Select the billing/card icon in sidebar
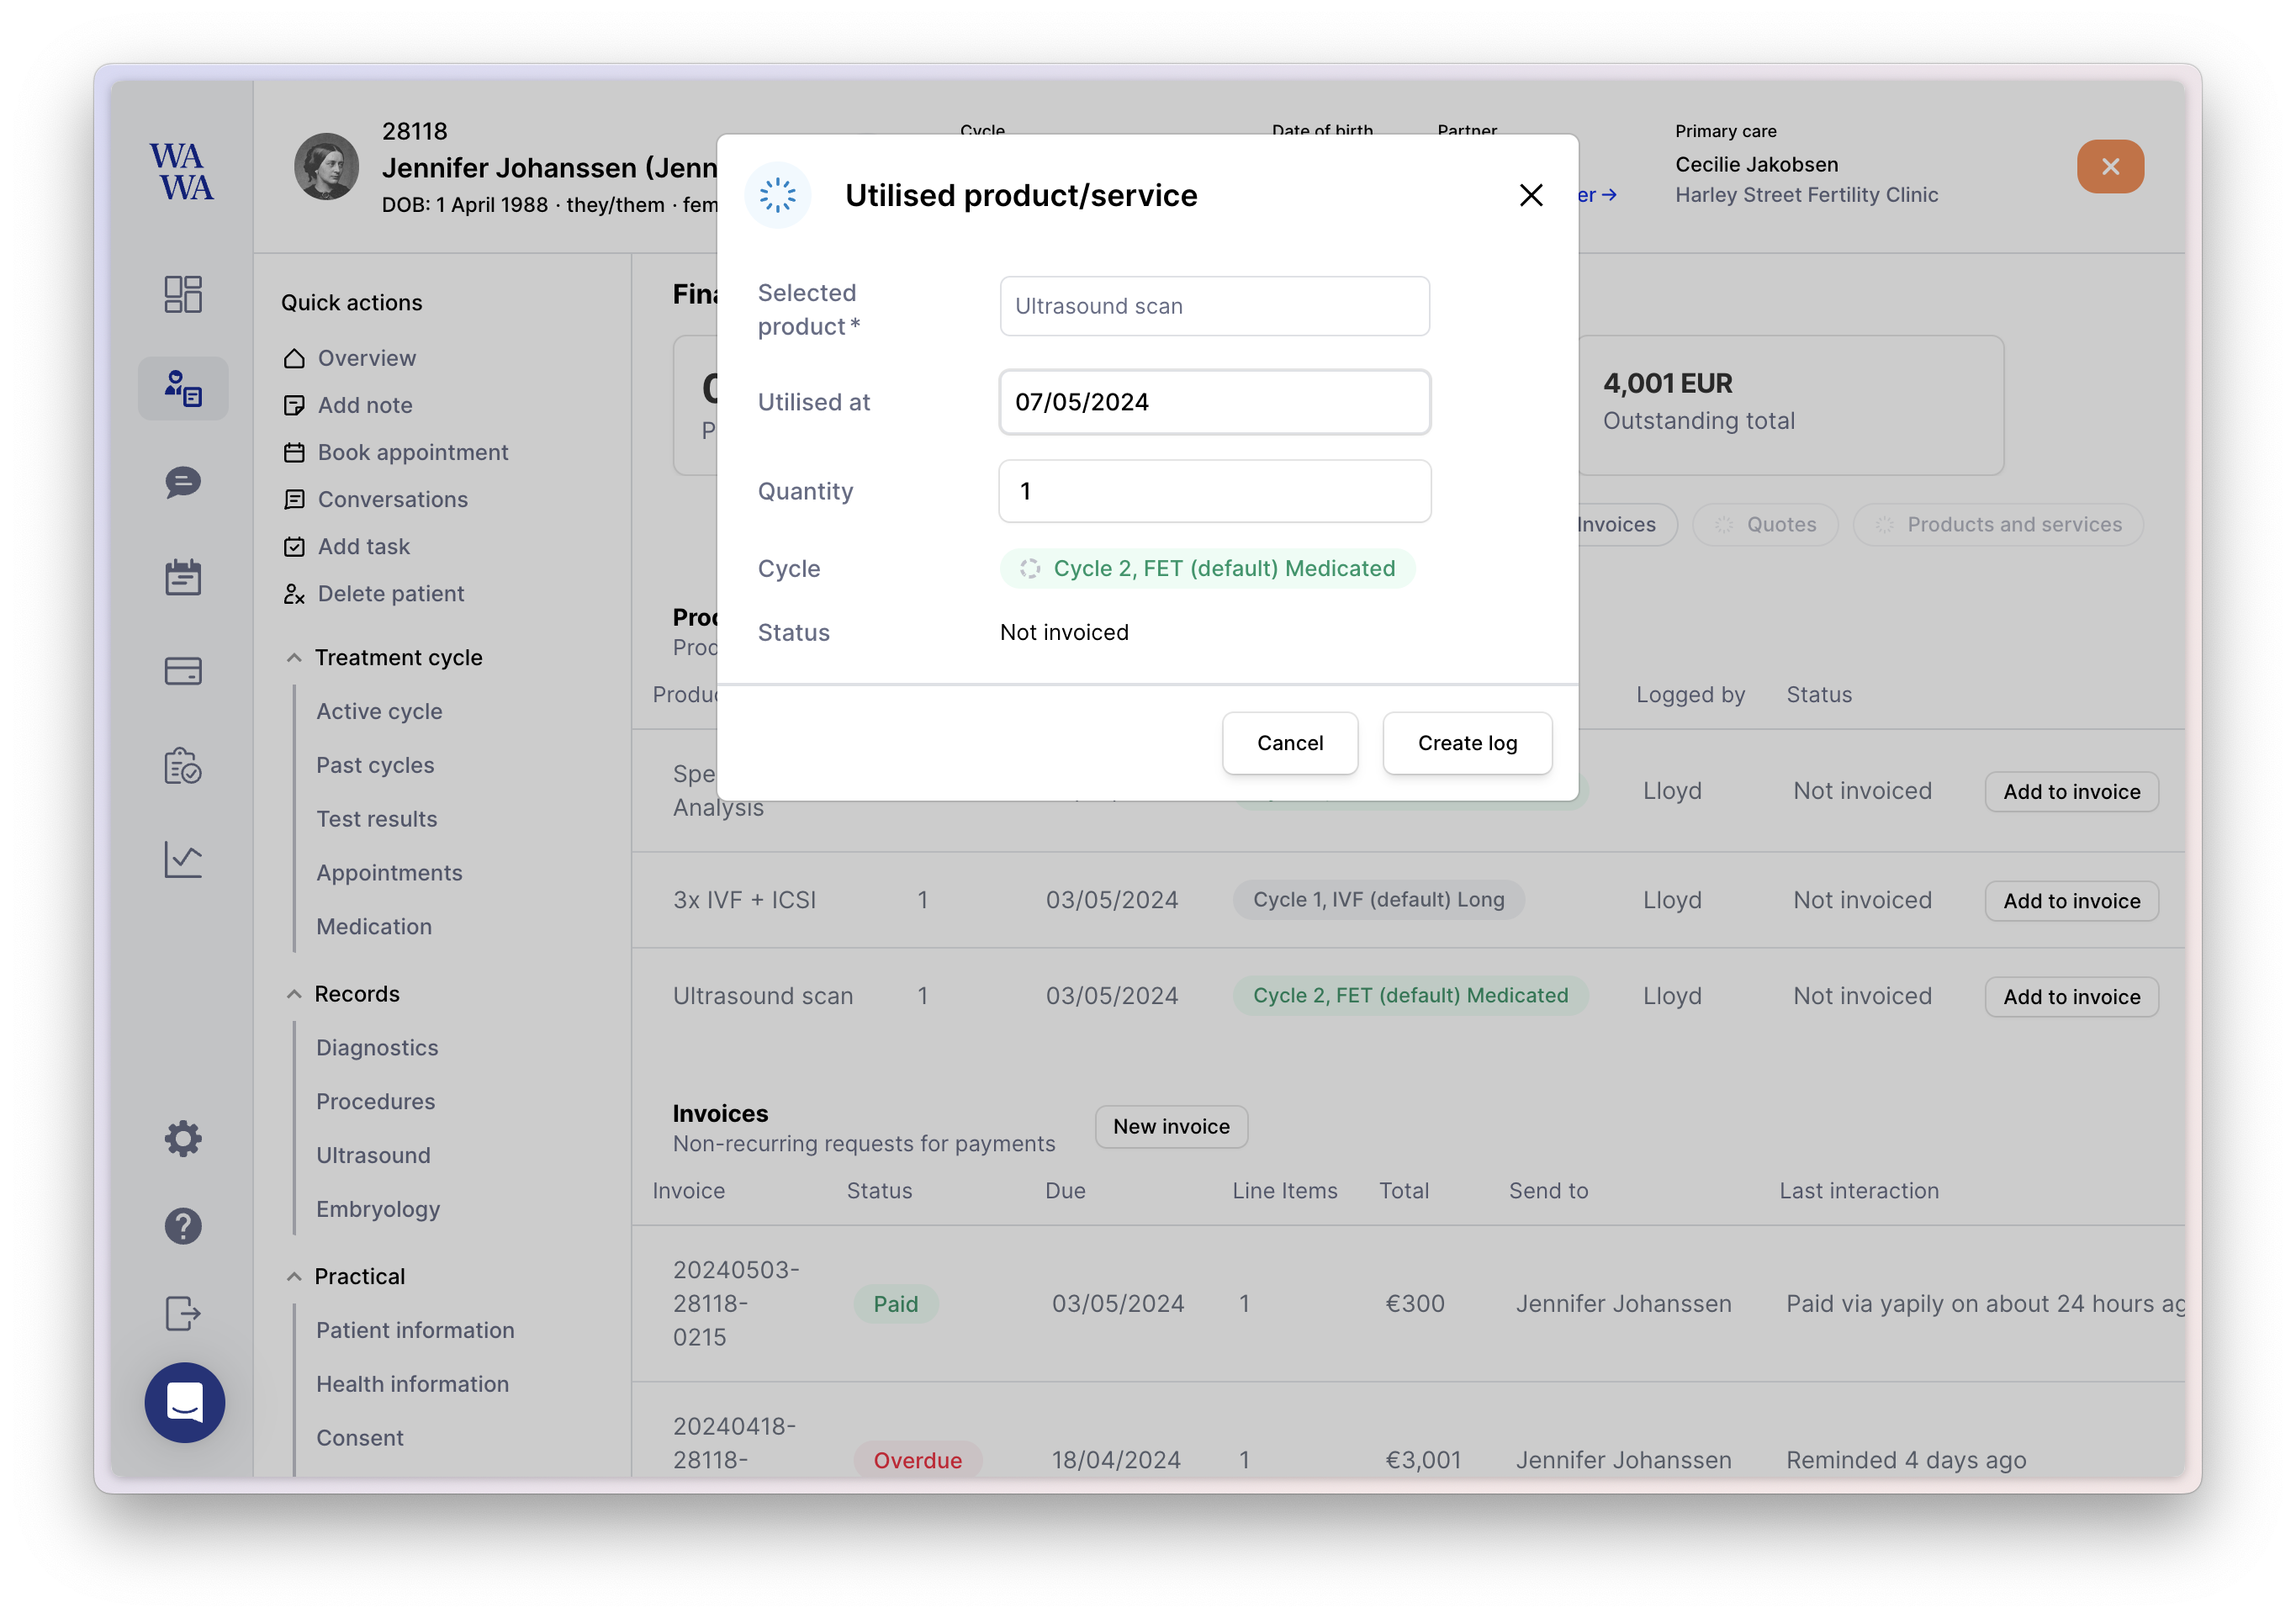This screenshot has width=2296, height=1618. point(184,671)
